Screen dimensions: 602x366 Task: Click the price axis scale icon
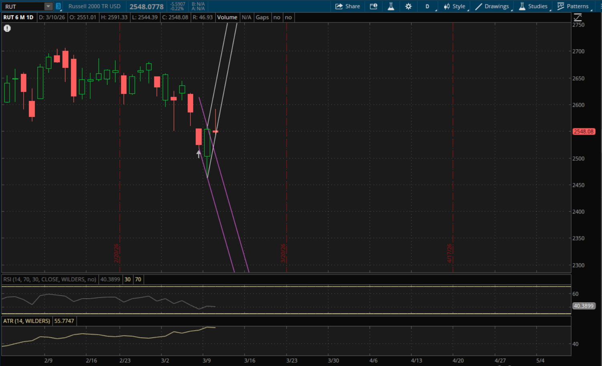click(578, 18)
